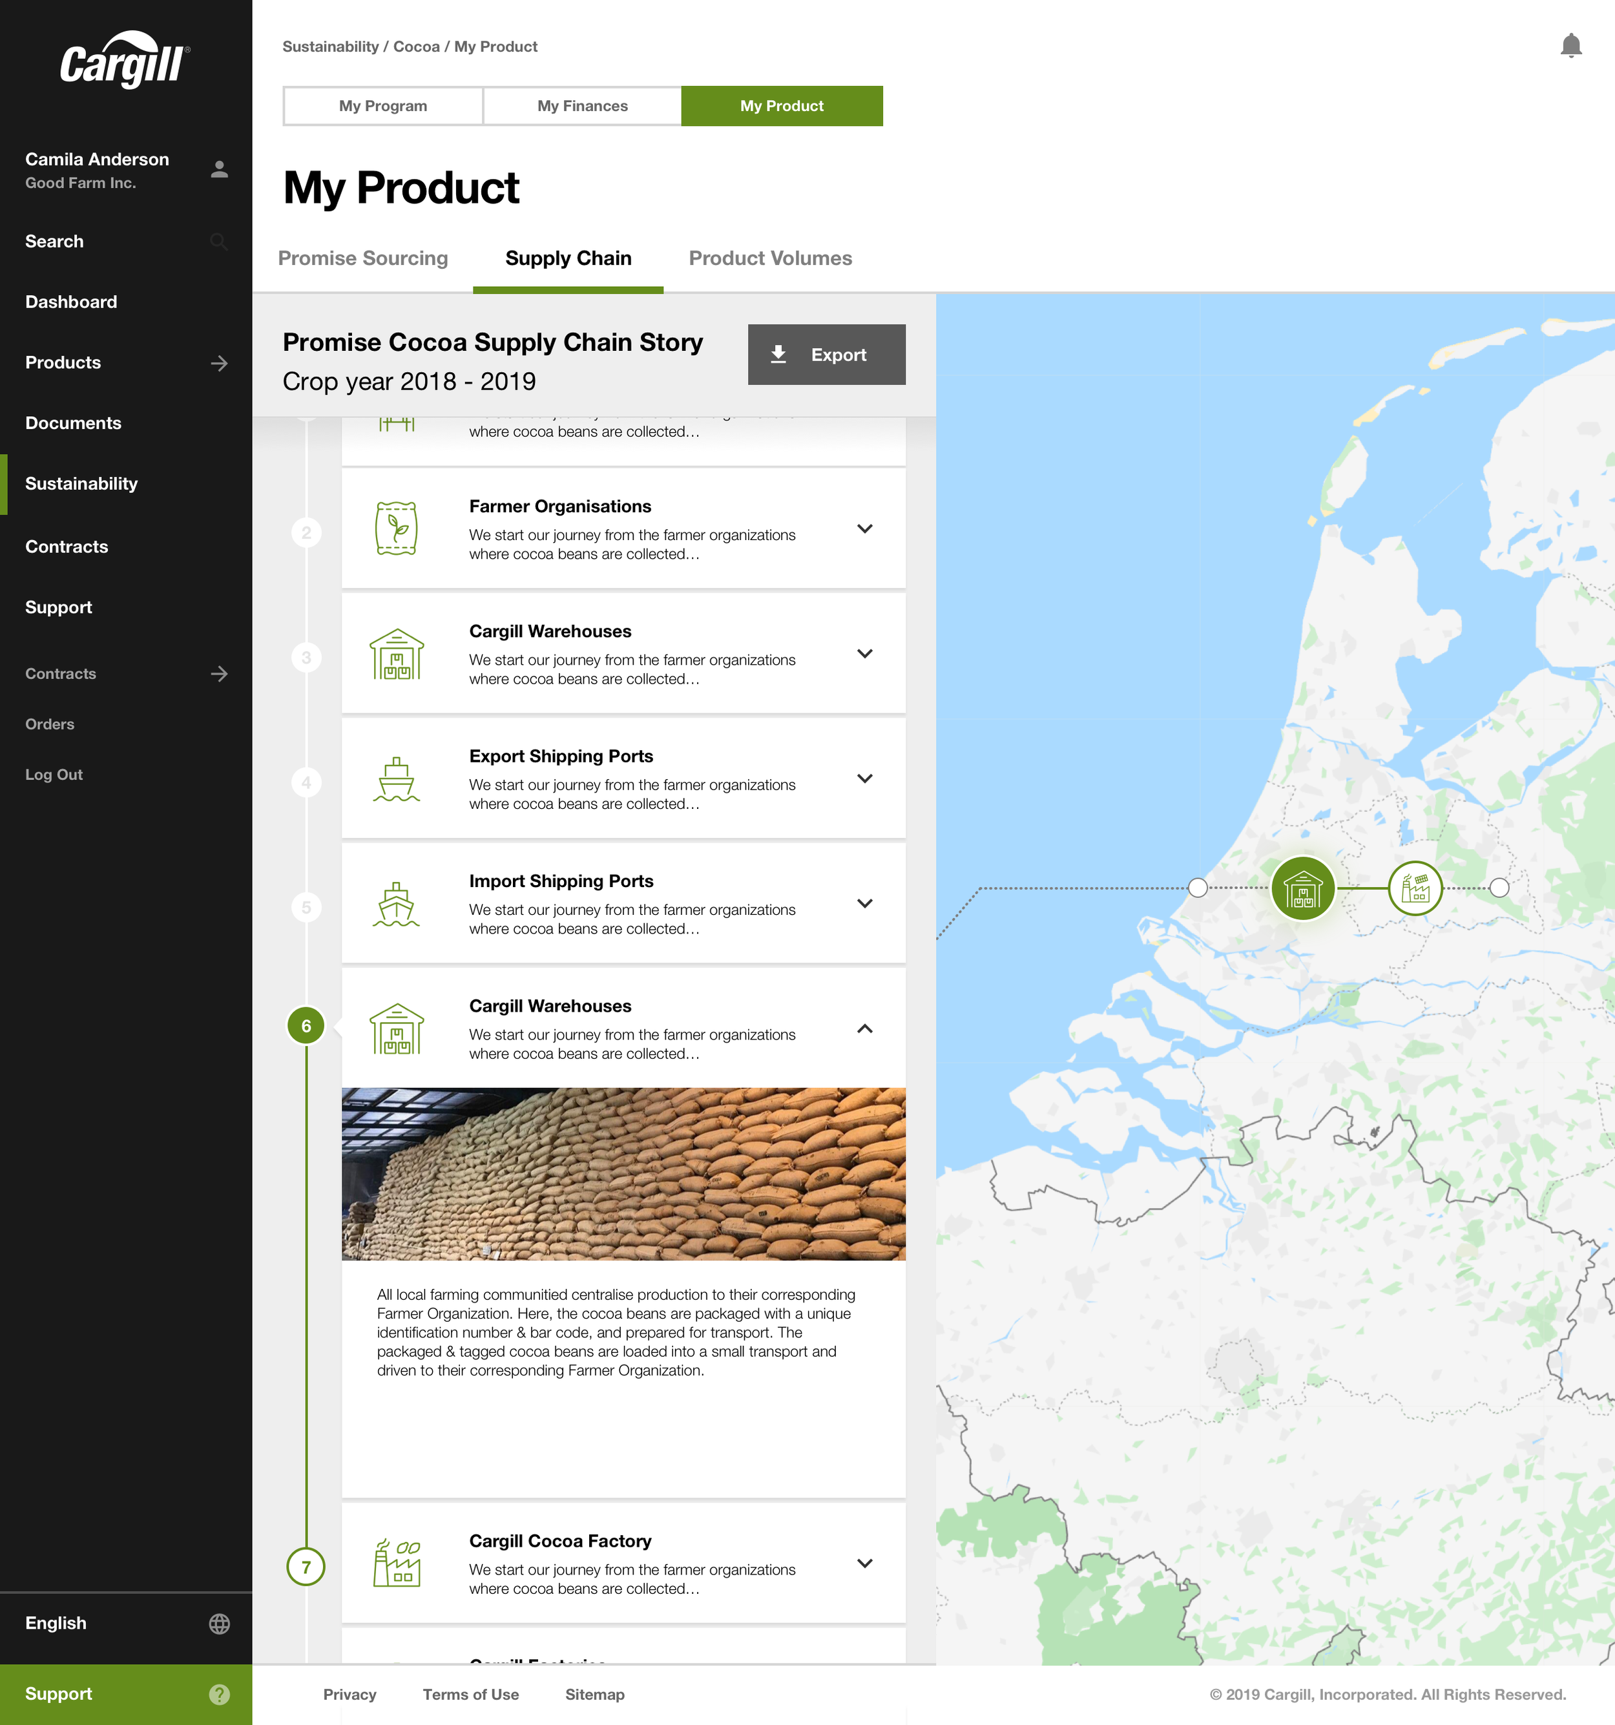
Task: Select step 4 timeline marker
Action: click(306, 782)
